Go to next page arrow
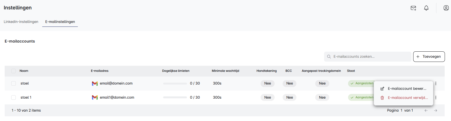Screen dimensions: 451x121 436,111
